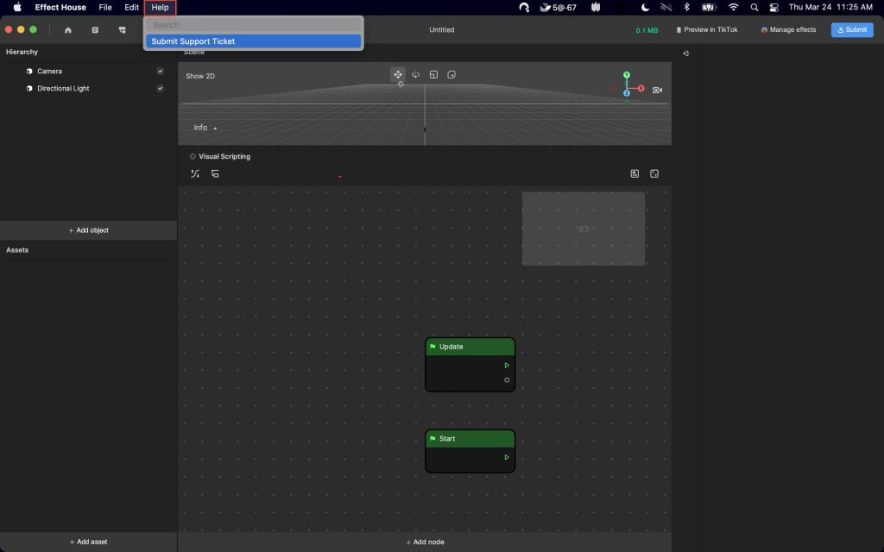Click Add object in the Hierarchy panel

tap(89, 230)
